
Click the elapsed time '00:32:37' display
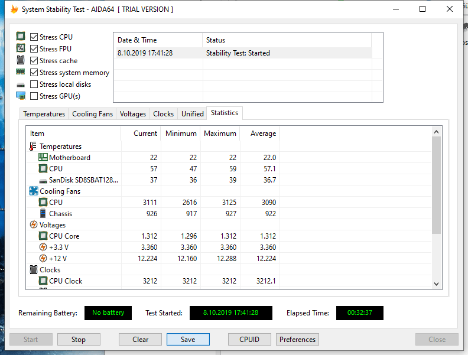click(360, 312)
